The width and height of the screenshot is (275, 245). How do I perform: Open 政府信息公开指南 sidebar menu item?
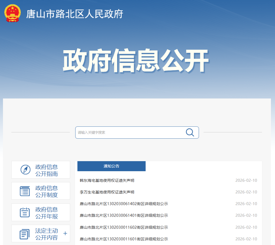click(46, 170)
